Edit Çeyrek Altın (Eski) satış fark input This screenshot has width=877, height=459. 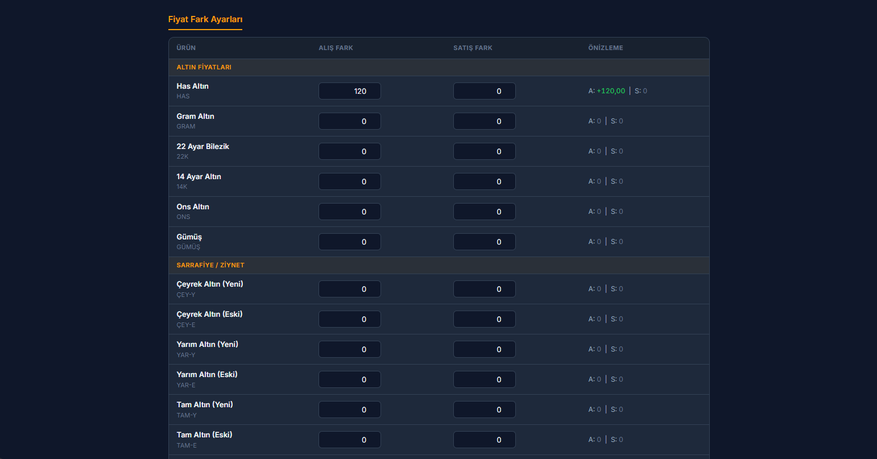[484, 319]
